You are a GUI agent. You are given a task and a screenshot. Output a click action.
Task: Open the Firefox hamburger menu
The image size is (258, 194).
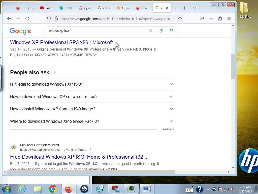click(229, 18)
